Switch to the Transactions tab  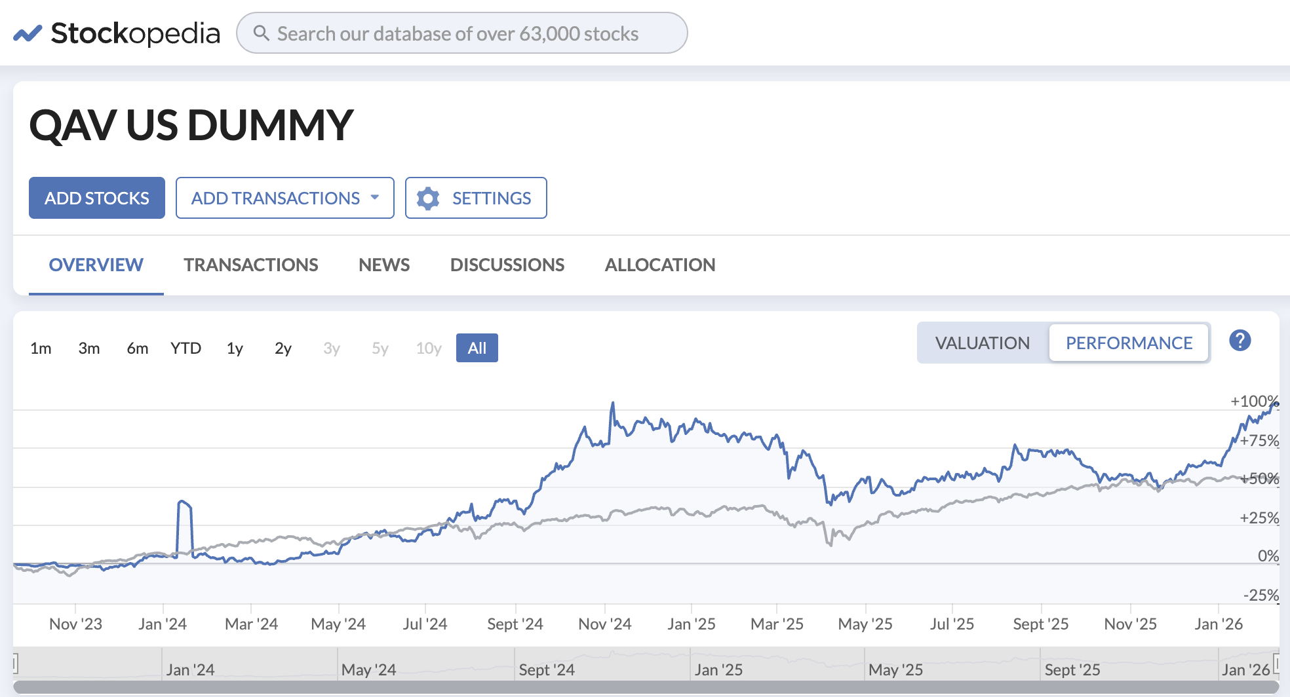(251, 265)
